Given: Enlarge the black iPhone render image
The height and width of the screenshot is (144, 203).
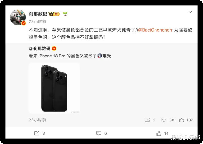Looking at the screenshot, I should [54, 88].
